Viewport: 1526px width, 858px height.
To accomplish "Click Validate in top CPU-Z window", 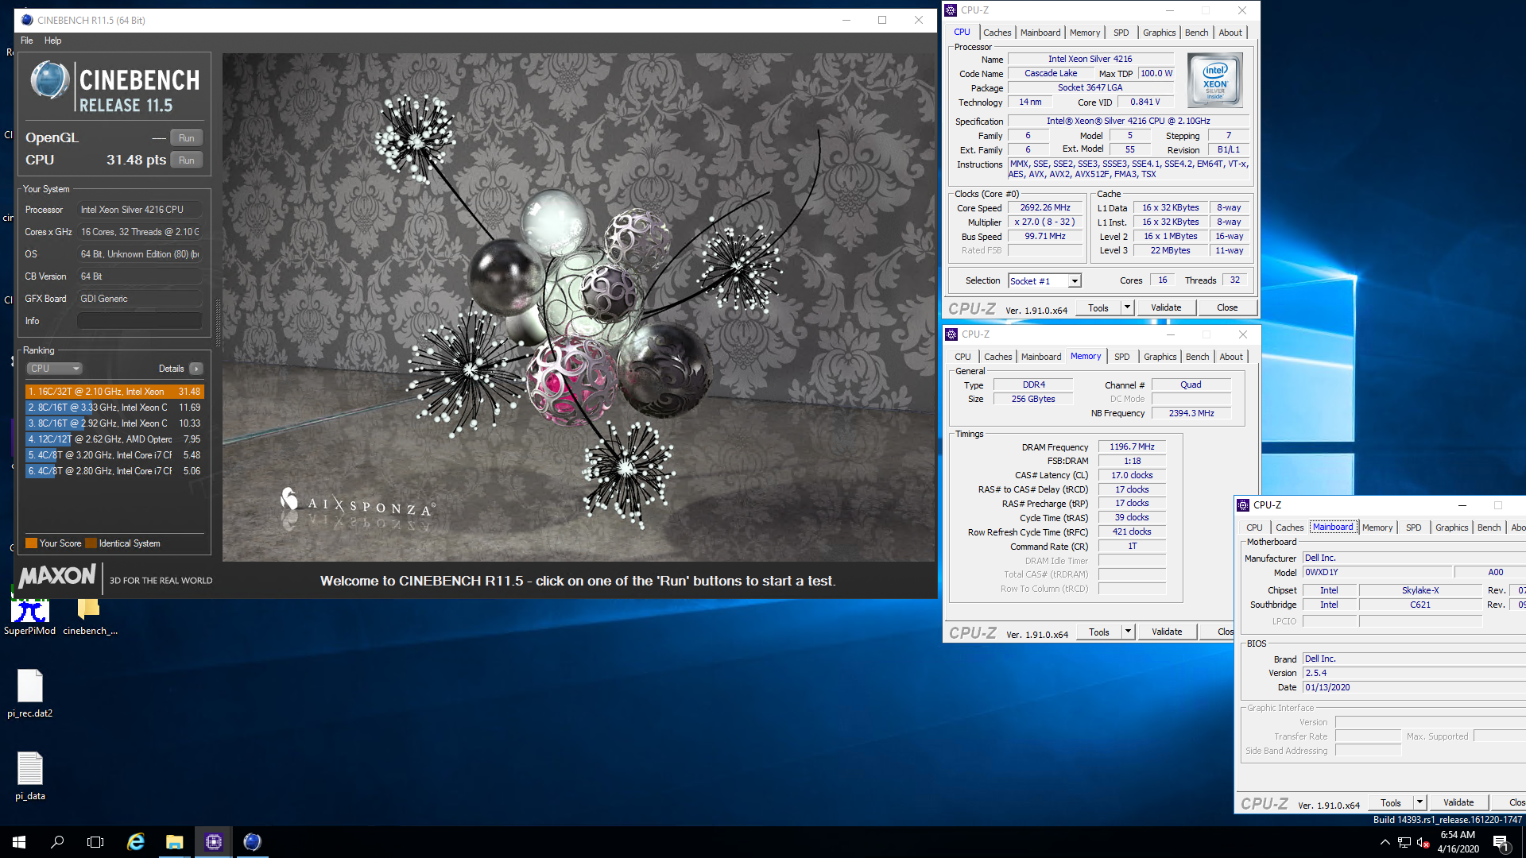I will tap(1166, 307).
